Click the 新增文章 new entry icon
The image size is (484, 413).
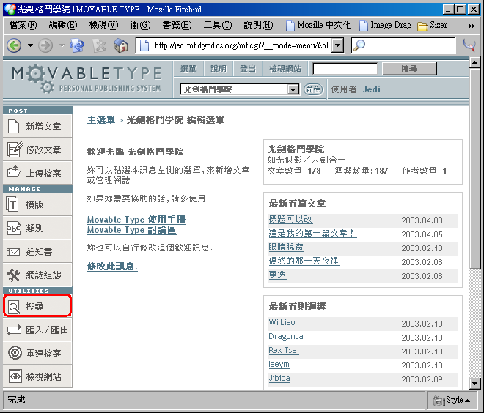(14, 127)
